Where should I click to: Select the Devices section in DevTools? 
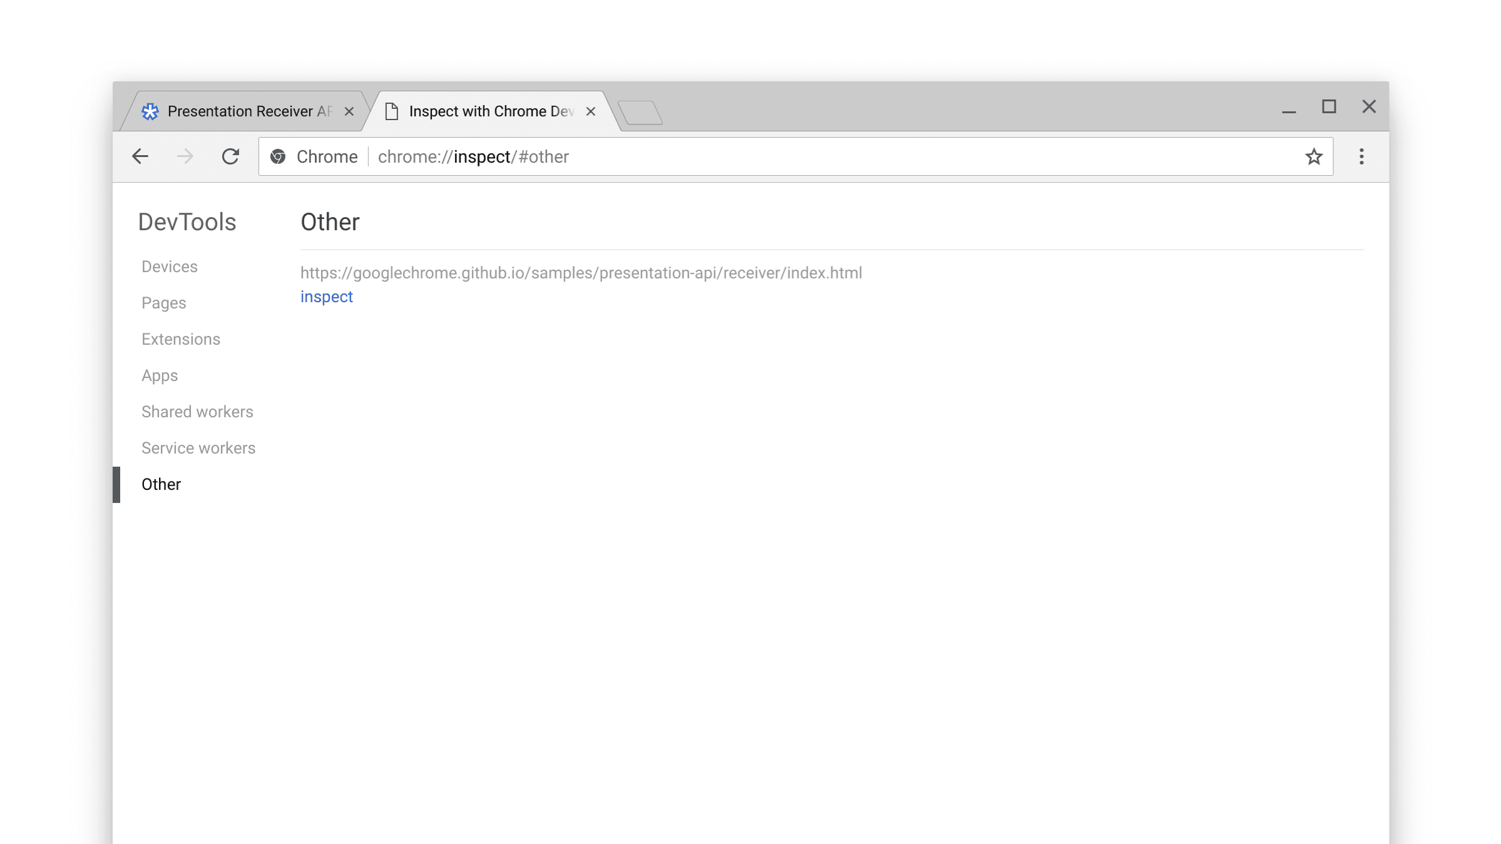[170, 266]
